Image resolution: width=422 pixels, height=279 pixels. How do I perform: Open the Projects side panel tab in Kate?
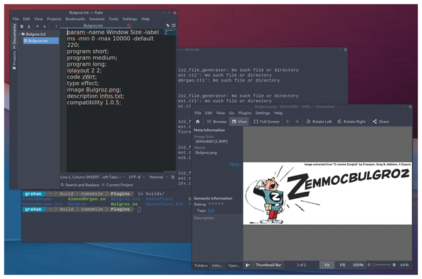14,60
